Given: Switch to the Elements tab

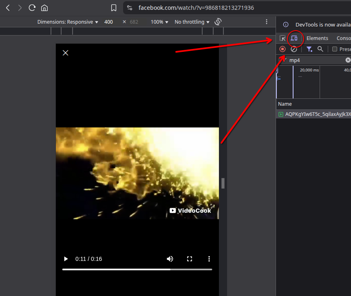Looking at the screenshot, I should 317,38.
